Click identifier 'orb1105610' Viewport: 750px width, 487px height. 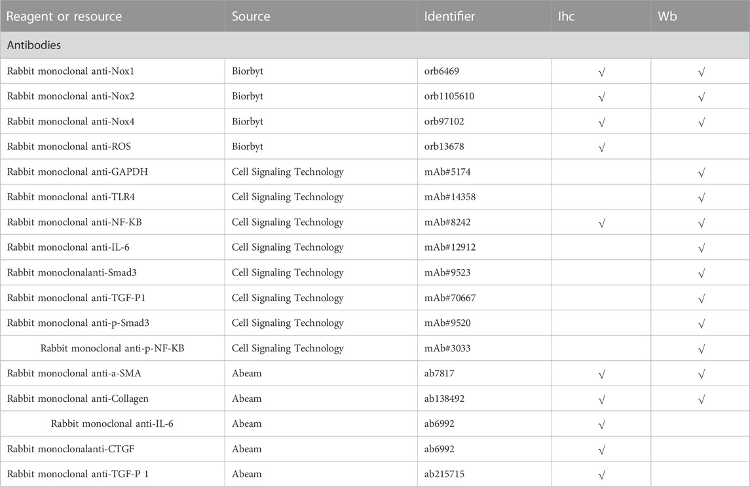click(449, 96)
